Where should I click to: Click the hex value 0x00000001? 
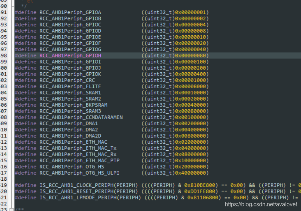pyautogui.click(x=190, y=12)
